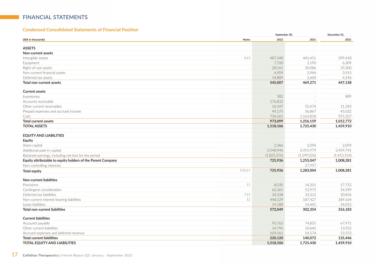Click the value 176,832 for Accounts receivable
The image size is (376, 266).
[x=276, y=102]
